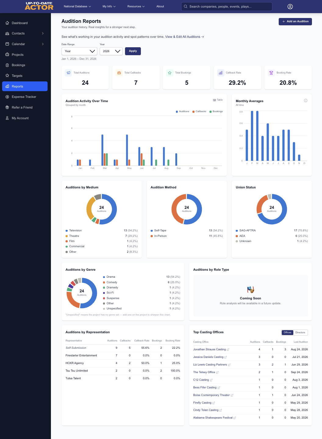Open the user profile icon in the header
This screenshot has width=322, height=439.
click(x=290, y=6)
